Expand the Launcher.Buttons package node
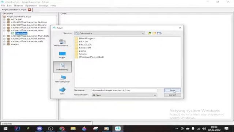This screenshot has width=234, height=132. [x=4, y=22]
